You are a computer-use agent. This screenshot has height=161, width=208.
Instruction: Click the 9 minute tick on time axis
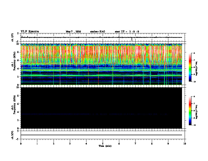pos(168,144)
